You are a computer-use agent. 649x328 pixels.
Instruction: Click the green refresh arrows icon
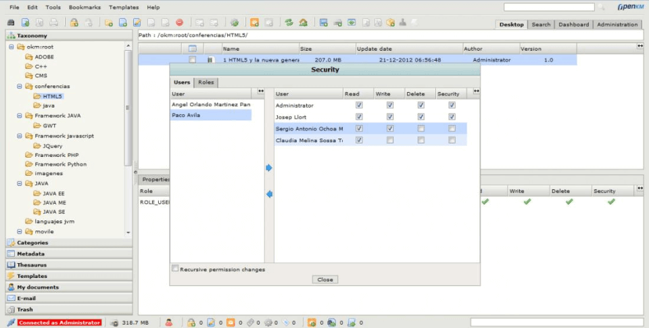(289, 23)
